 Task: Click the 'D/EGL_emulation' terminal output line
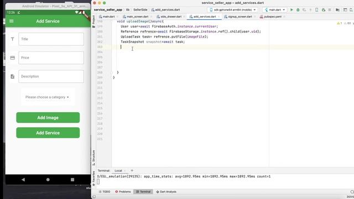(x=184, y=176)
